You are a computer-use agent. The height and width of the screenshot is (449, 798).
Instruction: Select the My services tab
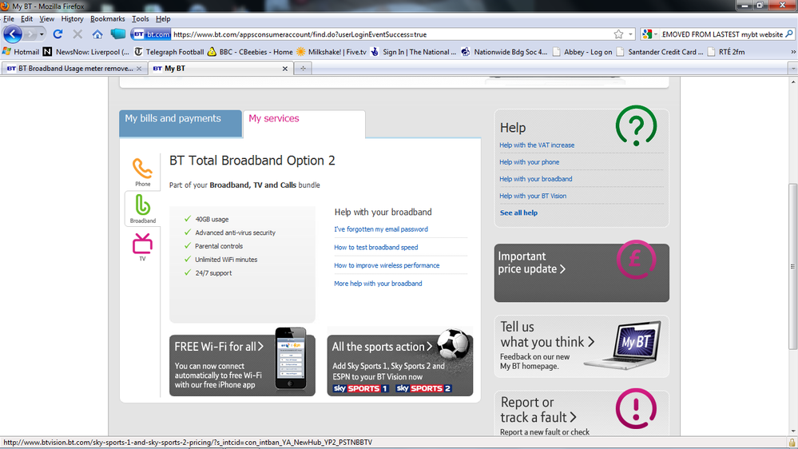304,124
